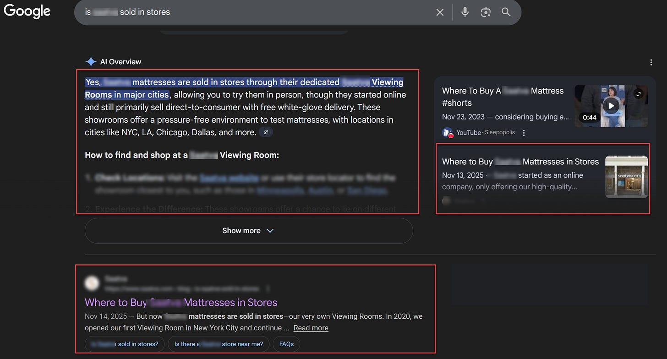
Task: Select the 'FAQs' chip
Action: click(286, 344)
